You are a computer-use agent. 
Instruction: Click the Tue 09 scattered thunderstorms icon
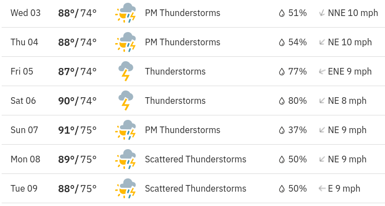tap(126, 188)
